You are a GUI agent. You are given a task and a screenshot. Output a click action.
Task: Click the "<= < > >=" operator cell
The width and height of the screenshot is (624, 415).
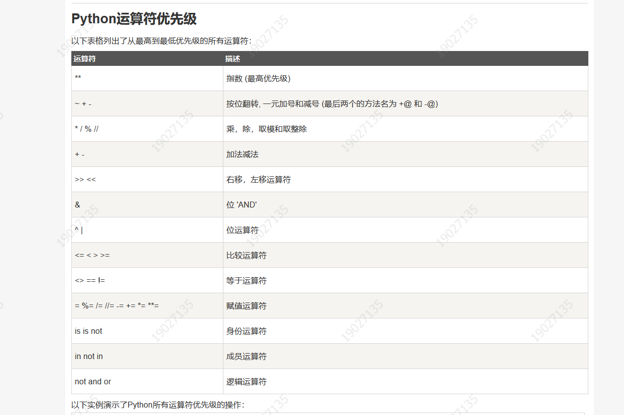147,255
